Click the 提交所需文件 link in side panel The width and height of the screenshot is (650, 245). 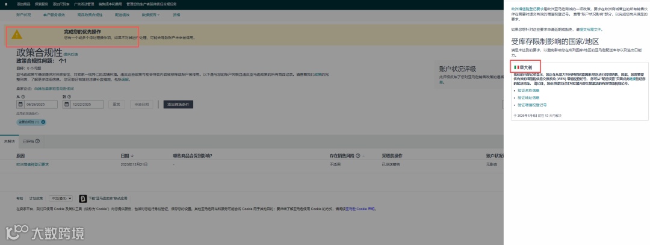coord(591,29)
